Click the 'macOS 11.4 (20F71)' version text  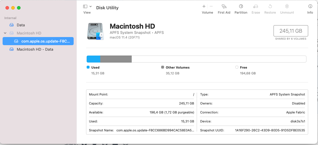click(125, 37)
